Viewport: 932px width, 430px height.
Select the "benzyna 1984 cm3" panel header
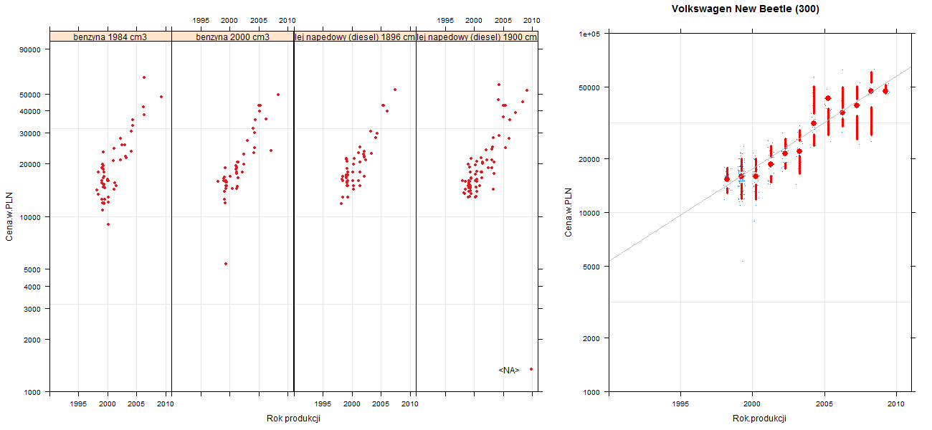click(x=110, y=36)
